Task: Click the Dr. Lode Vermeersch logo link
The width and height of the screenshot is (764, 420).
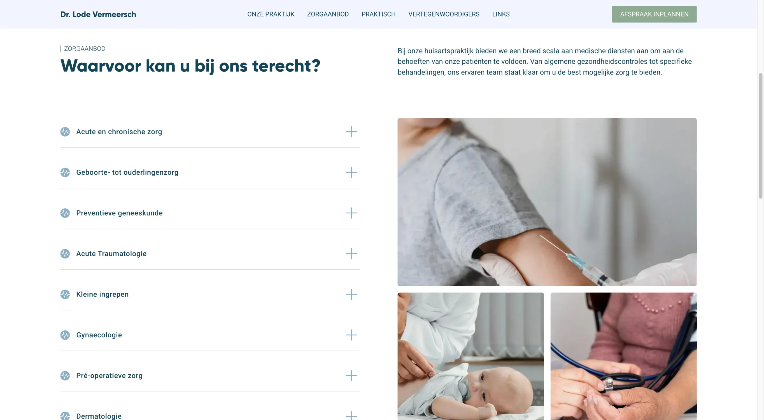Action: coord(98,14)
